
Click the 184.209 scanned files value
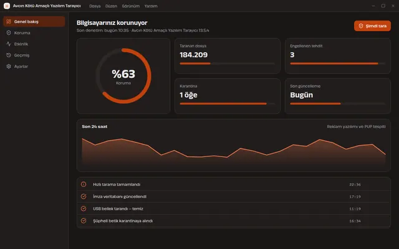click(x=194, y=55)
